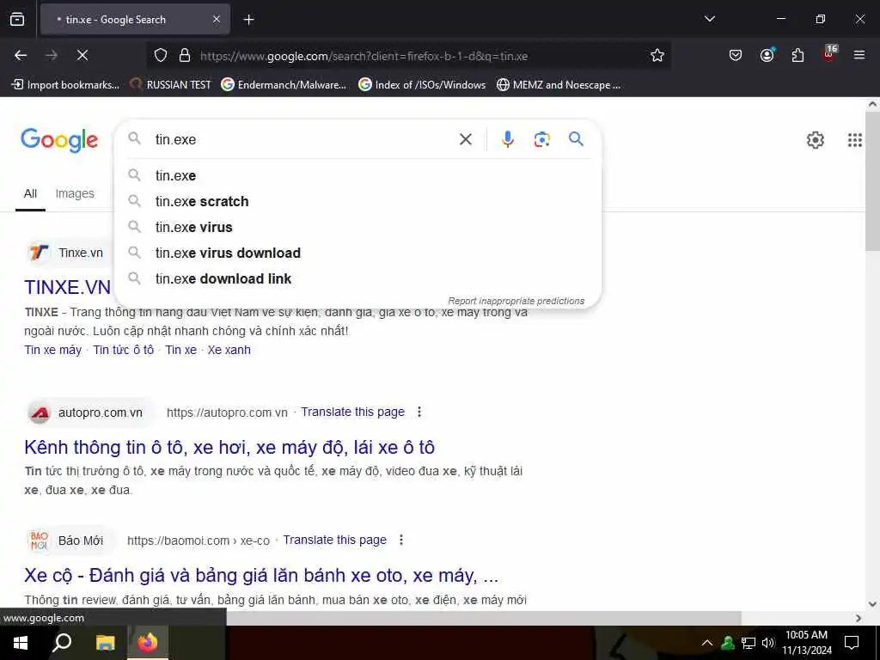Open Save to Pocket icon
Viewport: 880px width, 660px height.
736,55
